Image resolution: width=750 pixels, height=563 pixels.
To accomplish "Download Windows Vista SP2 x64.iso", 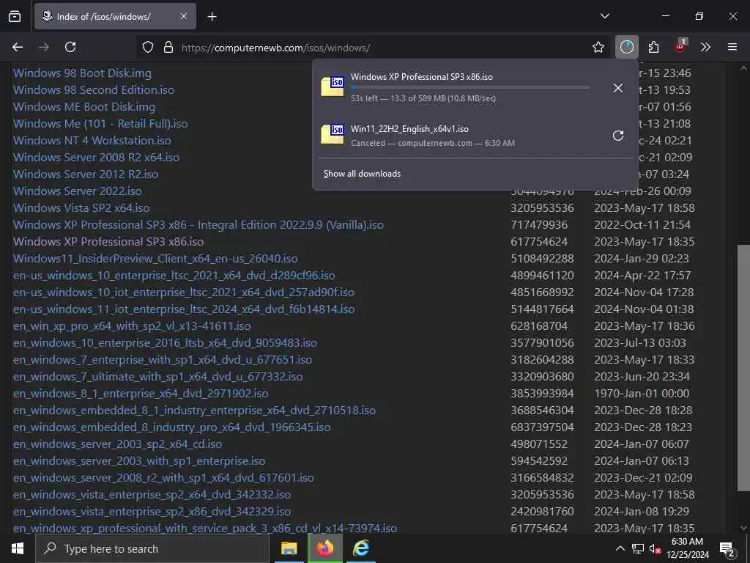I will click(81, 207).
